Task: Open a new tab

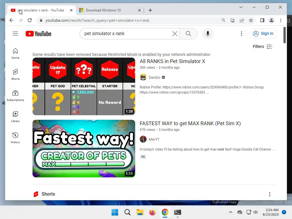Action: 150,10
